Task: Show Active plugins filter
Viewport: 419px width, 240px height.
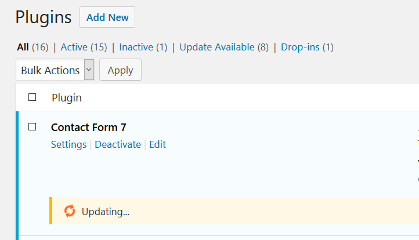Action: [x=74, y=48]
